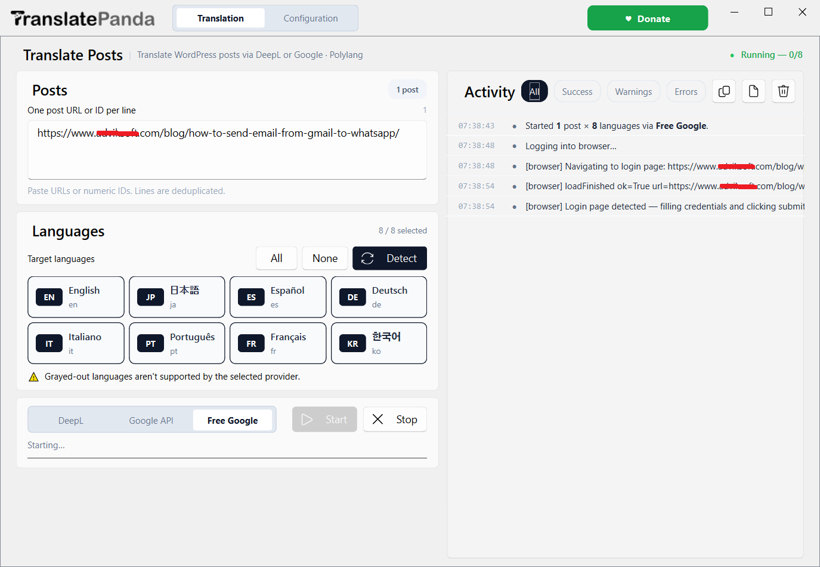Click the export log file icon
Image resolution: width=820 pixels, height=567 pixels.
coord(754,91)
